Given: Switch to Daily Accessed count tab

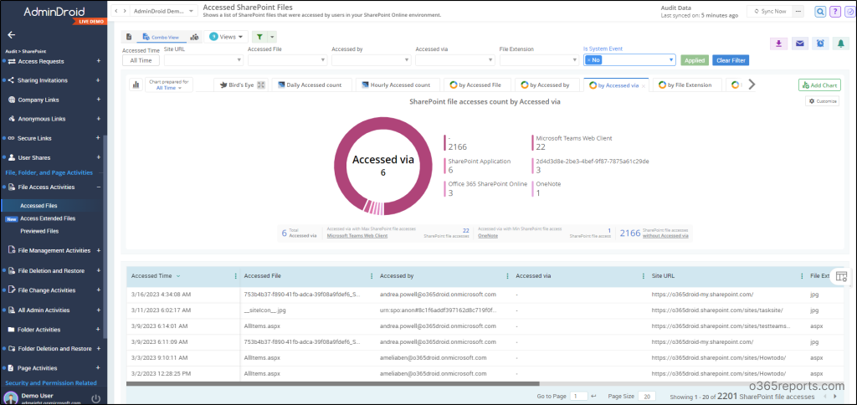Looking at the screenshot, I should [310, 85].
